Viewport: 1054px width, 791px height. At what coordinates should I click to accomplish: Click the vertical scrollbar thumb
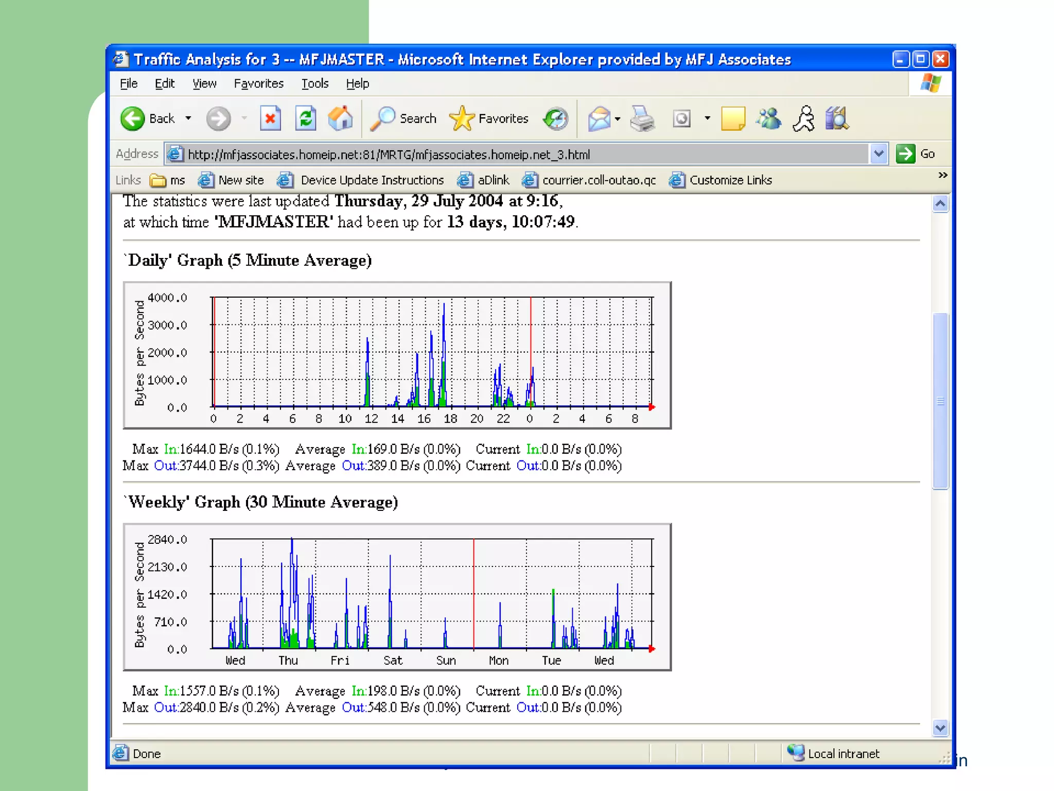click(940, 401)
